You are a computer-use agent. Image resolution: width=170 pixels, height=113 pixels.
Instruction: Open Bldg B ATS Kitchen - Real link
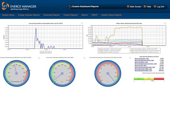(143, 62)
